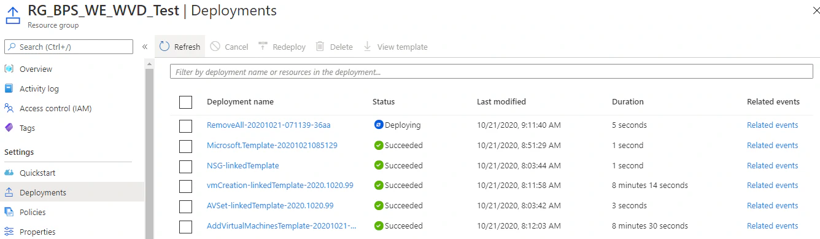The width and height of the screenshot is (820, 239).
Task: Toggle the select-all deployments checkbox
Action: 186,102
